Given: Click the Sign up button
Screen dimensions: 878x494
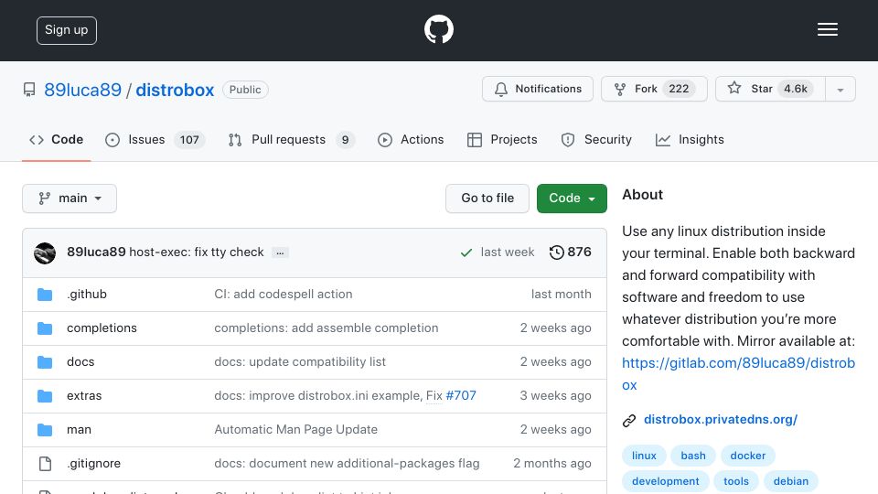Looking at the screenshot, I should click(67, 30).
